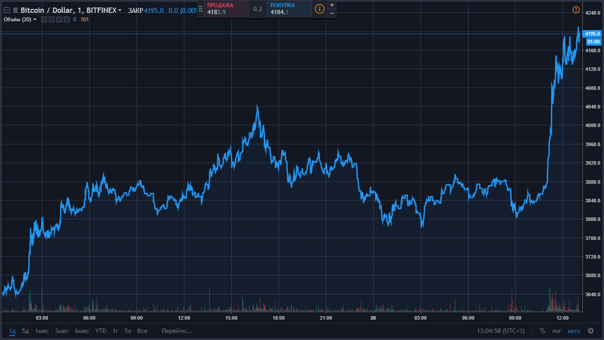The image size is (604, 340).
Task: Toggle the % percent scale
Action: (543, 331)
